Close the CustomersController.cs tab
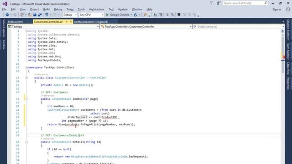 click(x=71, y=22)
